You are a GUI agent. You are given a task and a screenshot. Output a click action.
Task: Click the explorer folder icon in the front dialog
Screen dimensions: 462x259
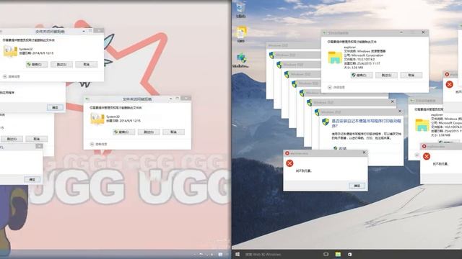click(x=335, y=58)
